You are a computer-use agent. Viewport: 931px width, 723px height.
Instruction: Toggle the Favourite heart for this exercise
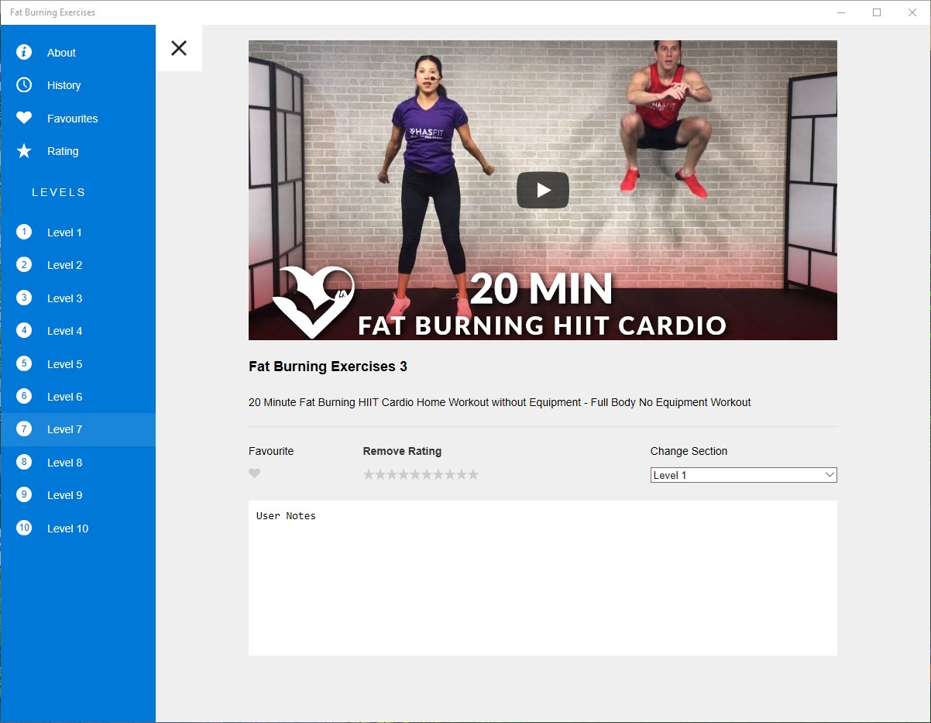(x=255, y=473)
